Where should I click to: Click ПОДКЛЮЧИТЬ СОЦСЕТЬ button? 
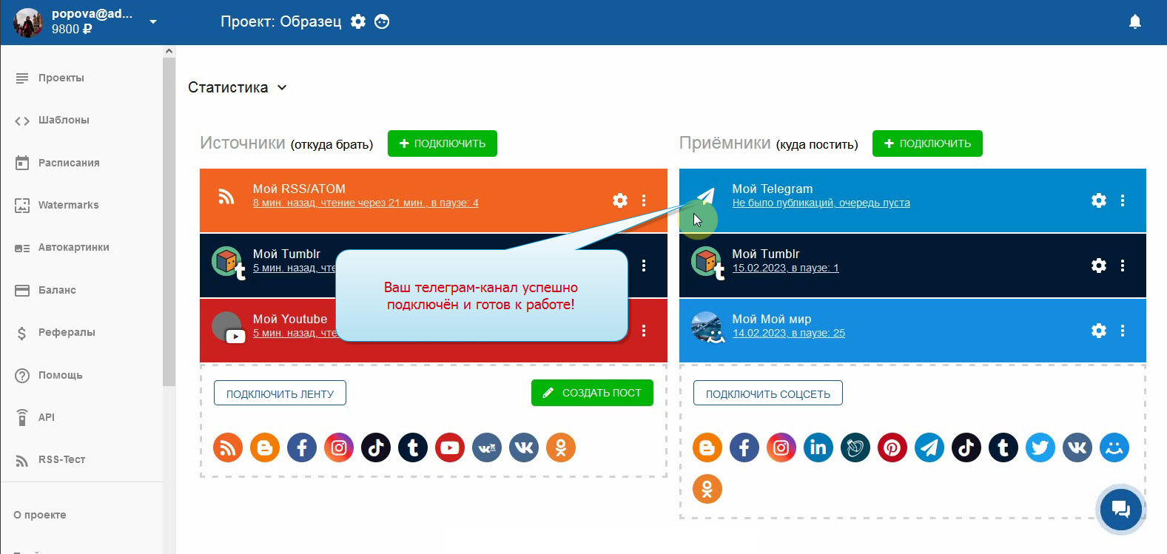[x=767, y=393]
